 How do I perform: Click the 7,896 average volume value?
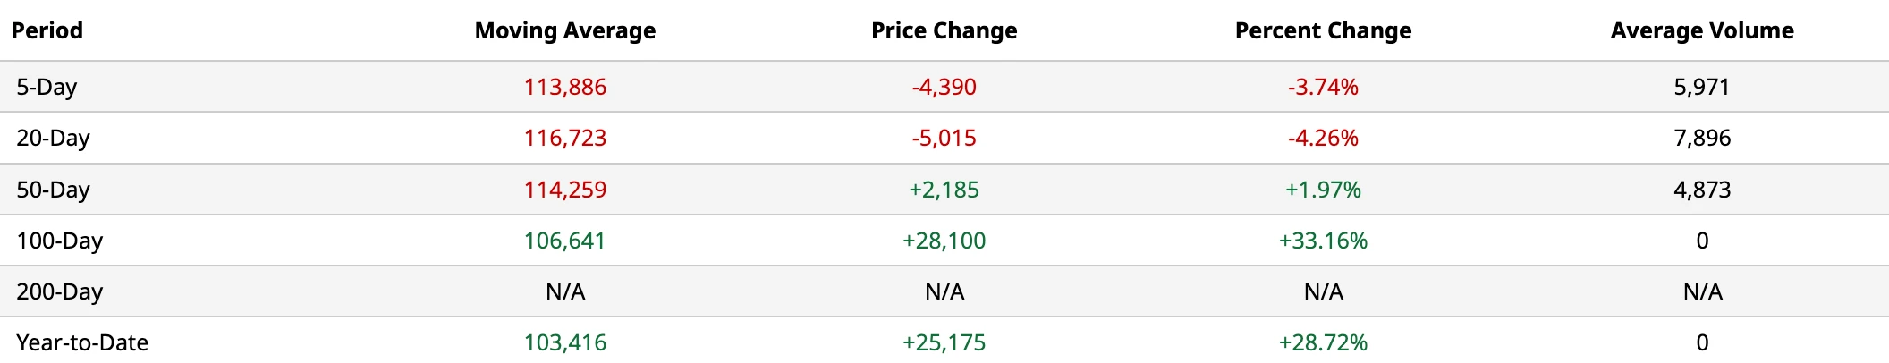[x=1702, y=138]
